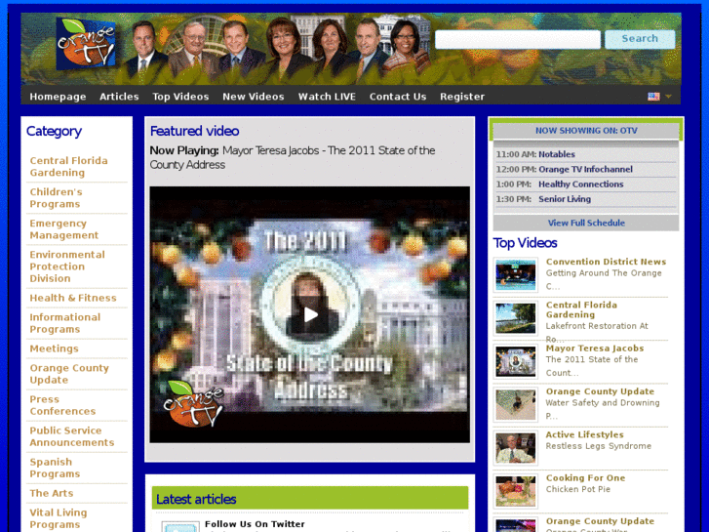This screenshot has height=532, width=709.
Task: Click Notables in the schedule
Action: [557, 154]
